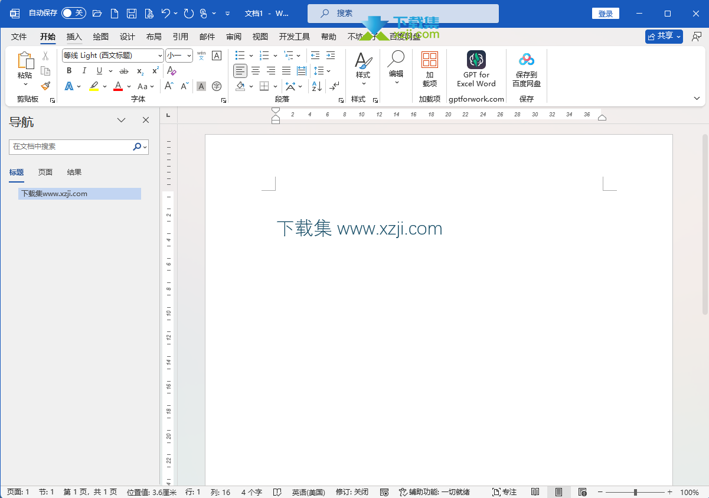Toggle italic formatting
The height and width of the screenshot is (498, 709).
click(84, 71)
